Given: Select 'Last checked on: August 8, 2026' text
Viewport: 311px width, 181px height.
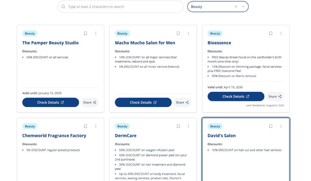Looking at the screenshot, I should click(x=265, y=105).
